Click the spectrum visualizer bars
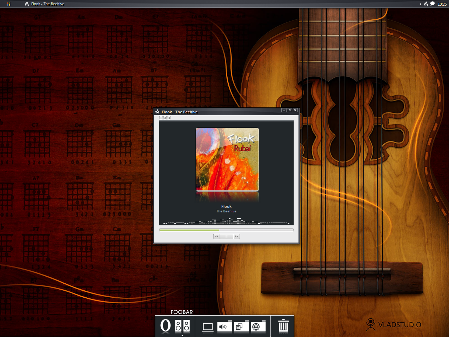Viewport: 449px width, 337px height. point(227,221)
